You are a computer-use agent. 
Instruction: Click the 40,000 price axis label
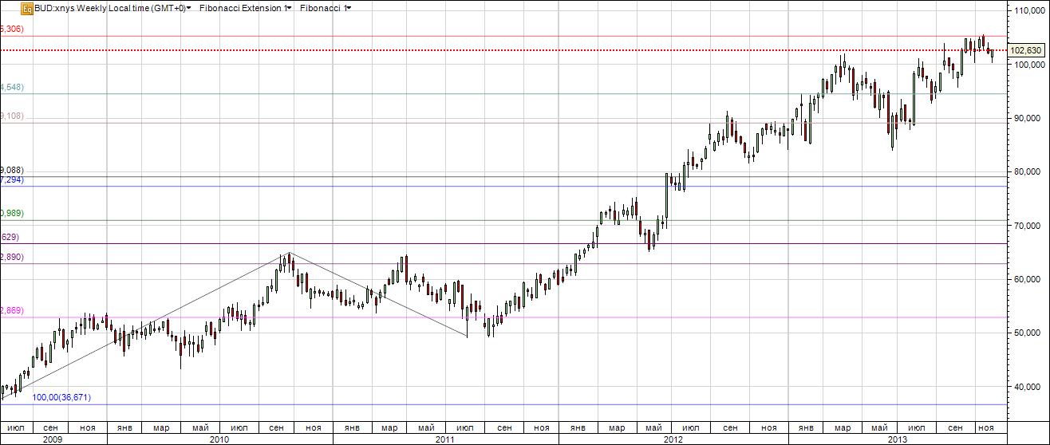[x=1028, y=387]
